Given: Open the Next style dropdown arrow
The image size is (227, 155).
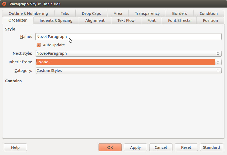Looking at the screenshot, I should 218,53.
